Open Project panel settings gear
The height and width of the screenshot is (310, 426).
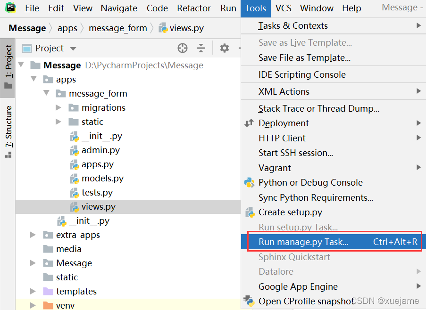tap(224, 48)
